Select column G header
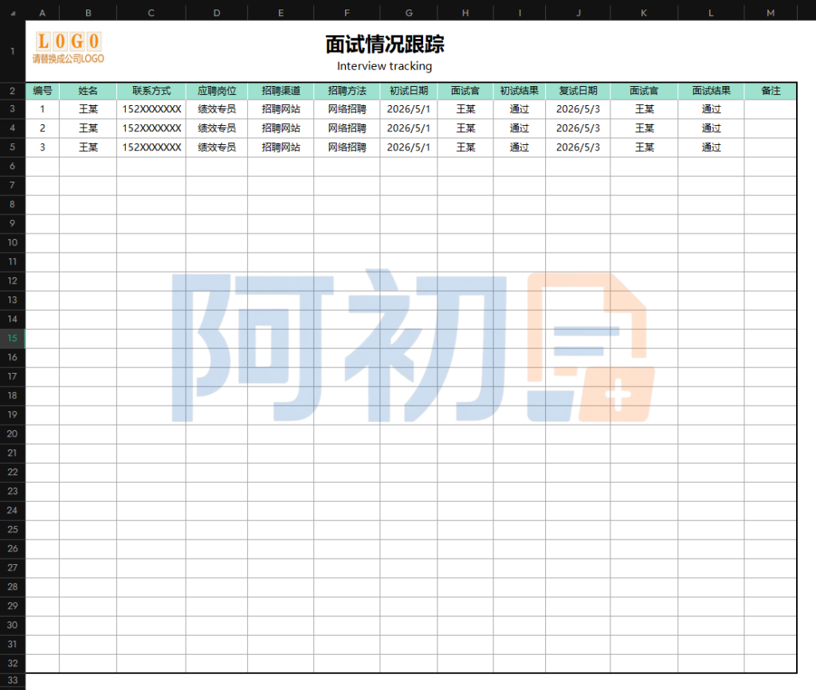Screen dimensions: 816x690 pos(409,13)
